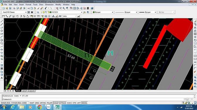The height and width of the screenshot is (110, 197).
Task: Open the ByColor plot style dropdown
Action: (174, 12)
